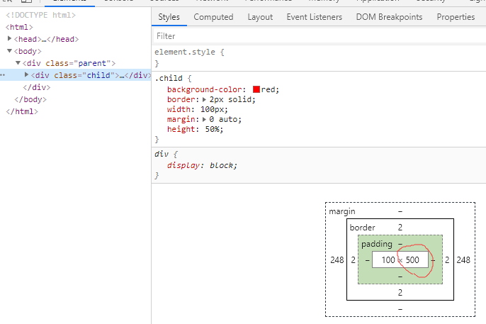Open the Layout tab
This screenshot has width=486, height=324.
point(259,17)
